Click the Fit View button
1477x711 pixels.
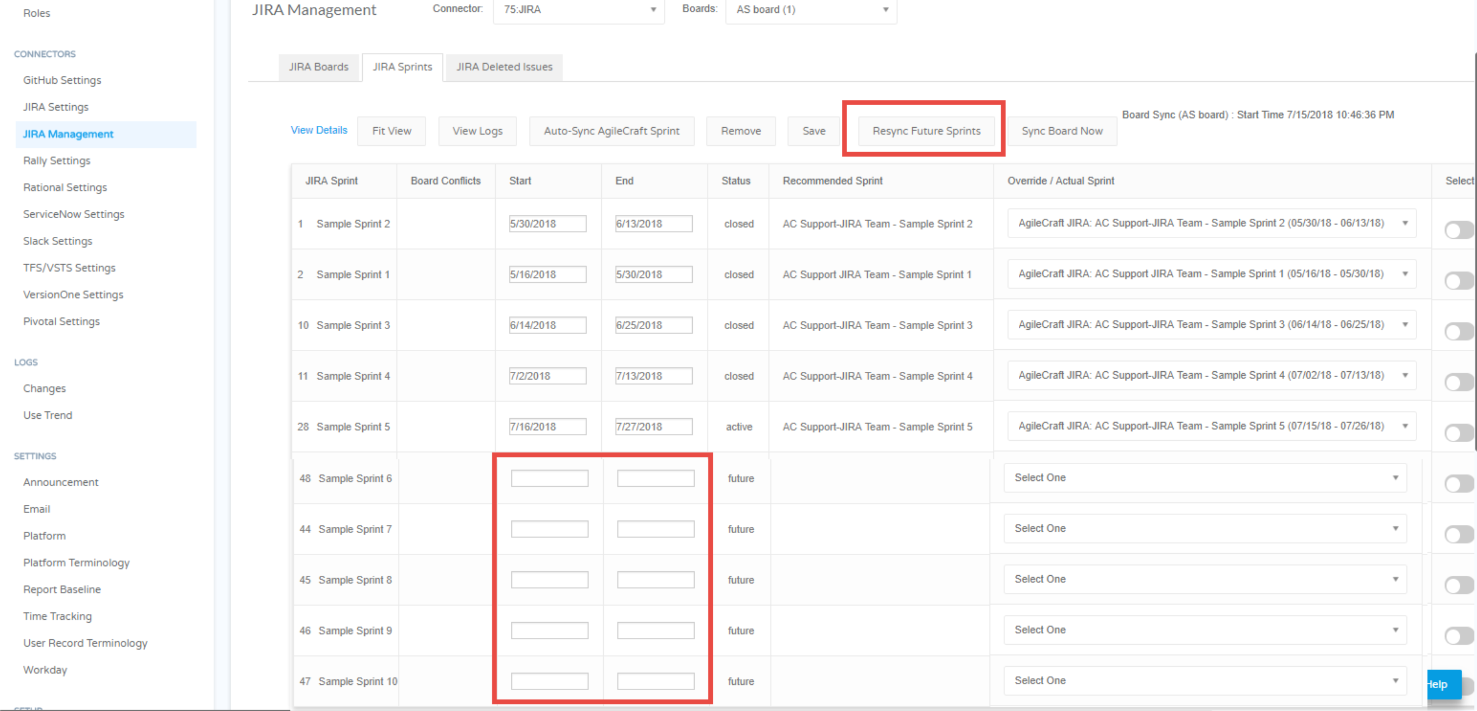pos(392,131)
